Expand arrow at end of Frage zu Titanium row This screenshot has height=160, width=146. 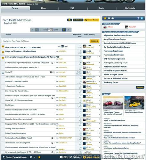coord(99,51)
